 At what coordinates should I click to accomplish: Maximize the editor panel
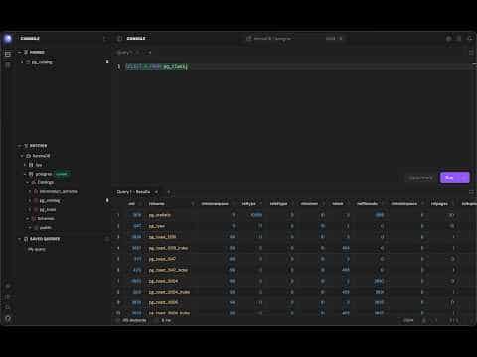click(471, 53)
